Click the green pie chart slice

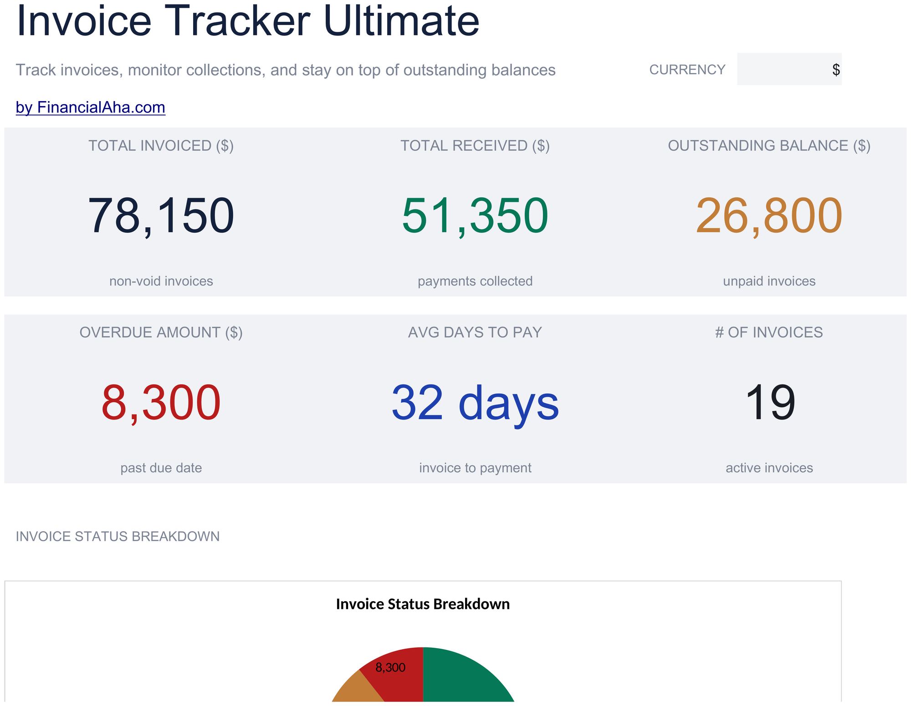(x=460, y=679)
